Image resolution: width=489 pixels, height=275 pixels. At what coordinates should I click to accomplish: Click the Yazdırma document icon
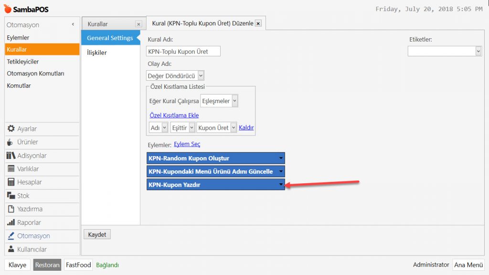click(x=11, y=209)
